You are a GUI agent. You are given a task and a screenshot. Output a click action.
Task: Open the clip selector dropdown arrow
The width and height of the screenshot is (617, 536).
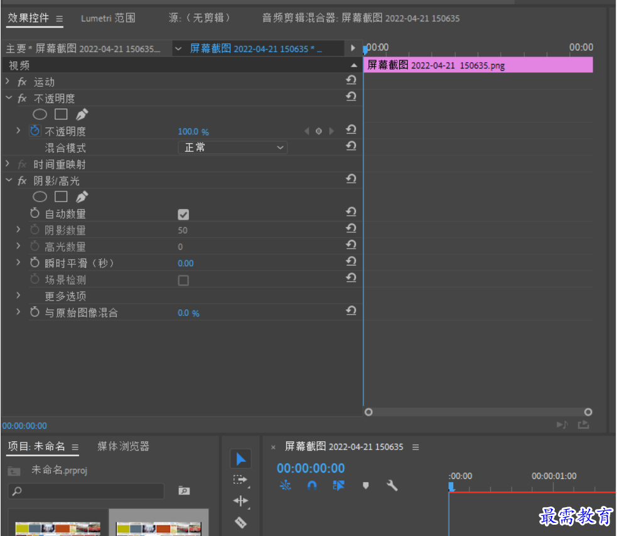pyautogui.click(x=178, y=49)
